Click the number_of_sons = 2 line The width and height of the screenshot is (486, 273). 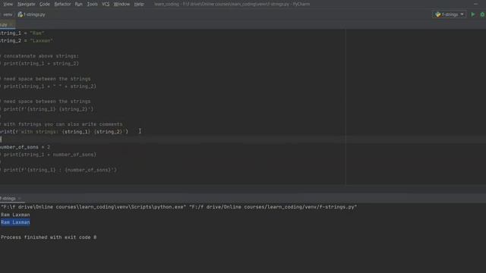[25, 147]
